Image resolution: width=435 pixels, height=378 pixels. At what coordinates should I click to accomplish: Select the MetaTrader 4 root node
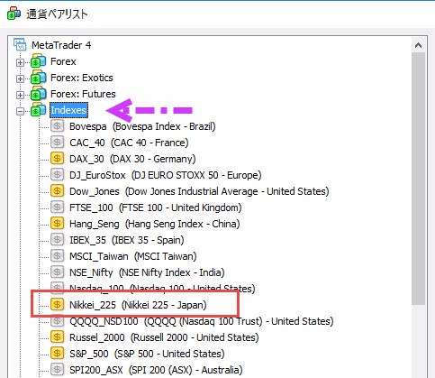tap(61, 45)
